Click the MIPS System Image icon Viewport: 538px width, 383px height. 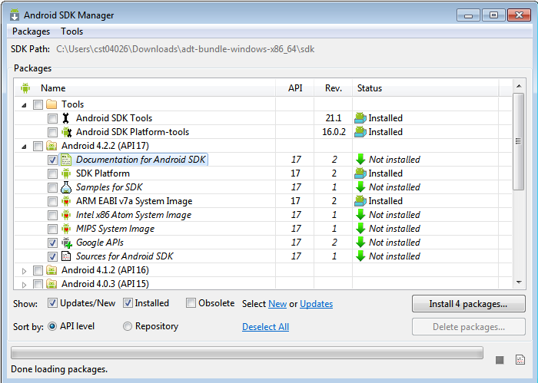point(66,229)
